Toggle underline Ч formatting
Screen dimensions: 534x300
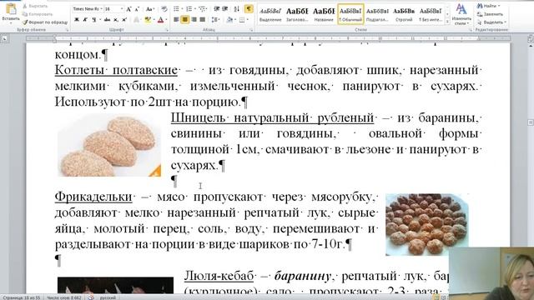tap(93, 20)
